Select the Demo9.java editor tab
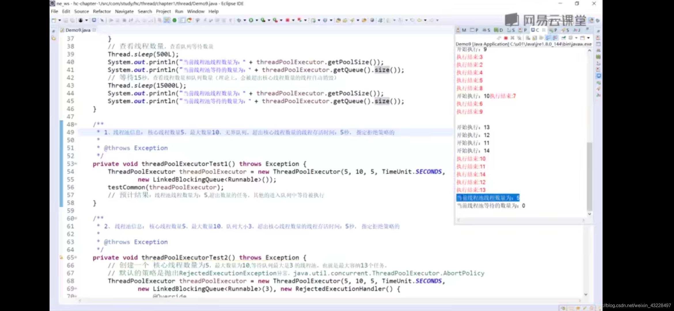 pos(78,30)
